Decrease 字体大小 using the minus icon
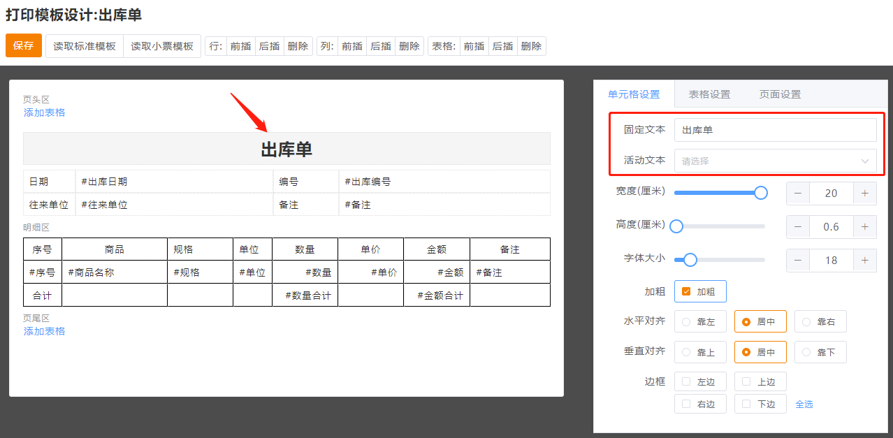893x438 pixels. 798,261
